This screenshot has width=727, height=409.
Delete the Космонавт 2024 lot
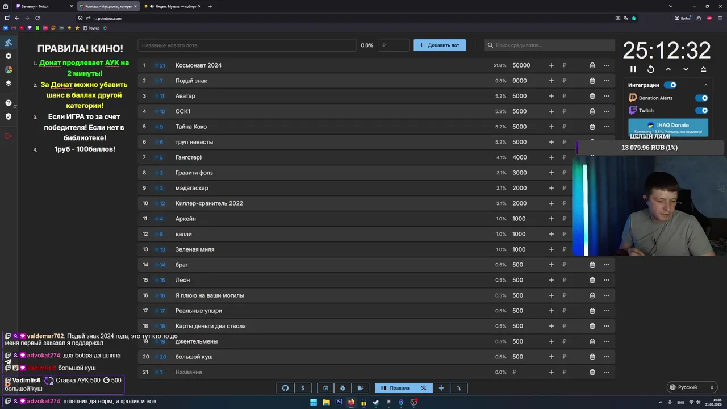point(592,65)
